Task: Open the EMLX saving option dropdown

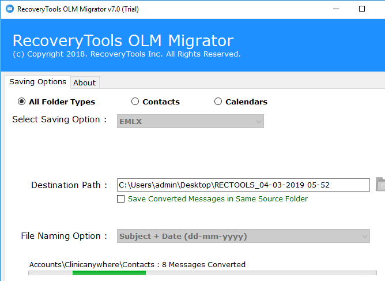Action: click(x=190, y=121)
